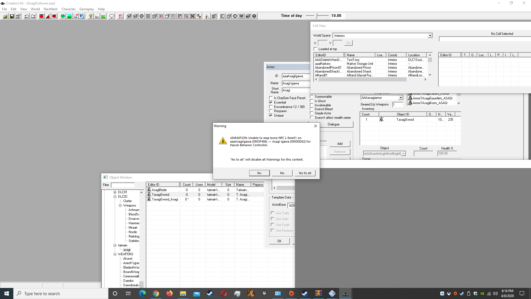Click the Time of day slider
531x299 pixels.
coord(317,16)
